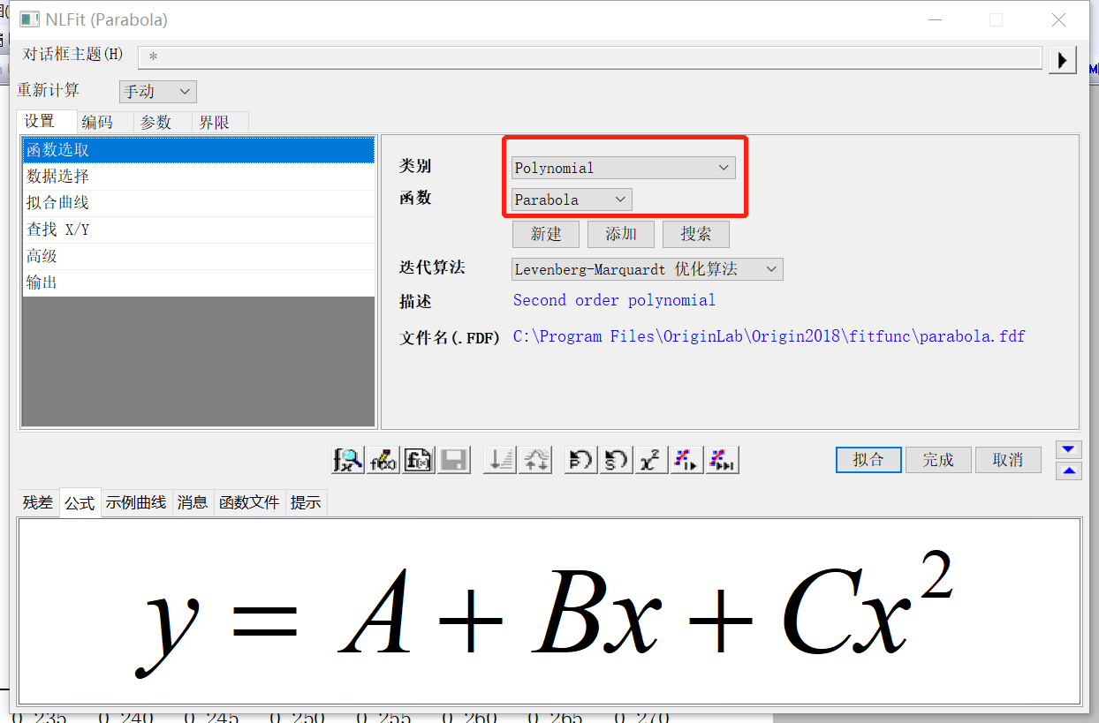The height and width of the screenshot is (723, 1099).
Task: Click the find X/Y preview magnifier icon
Action: point(347,459)
